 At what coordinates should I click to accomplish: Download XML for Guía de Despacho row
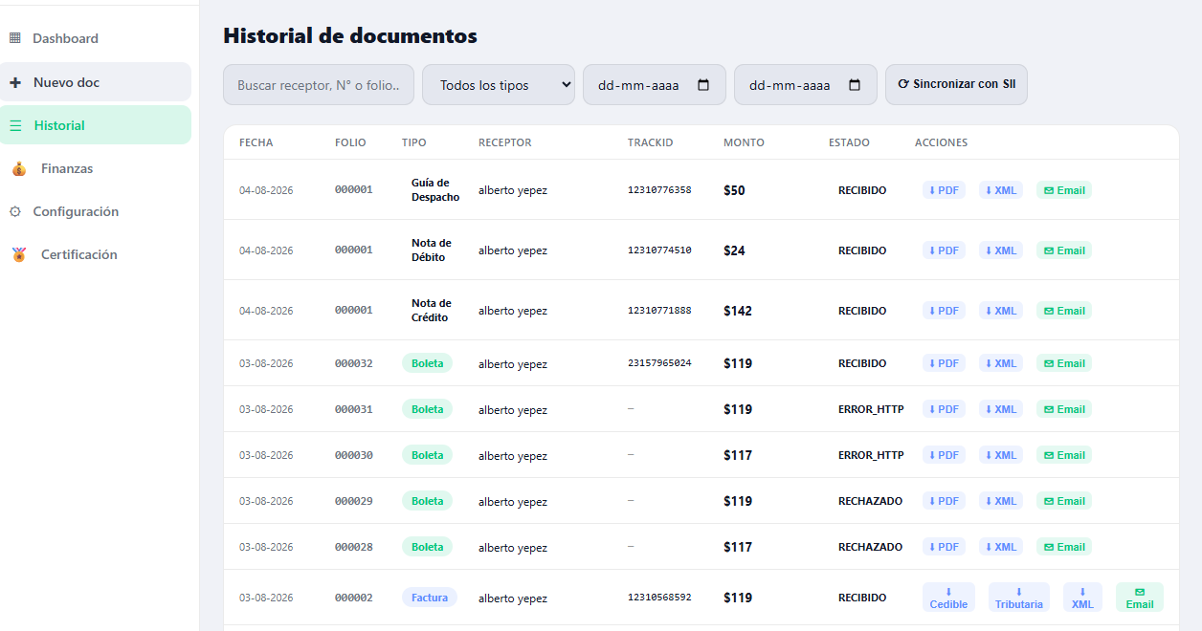point(1000,190)
